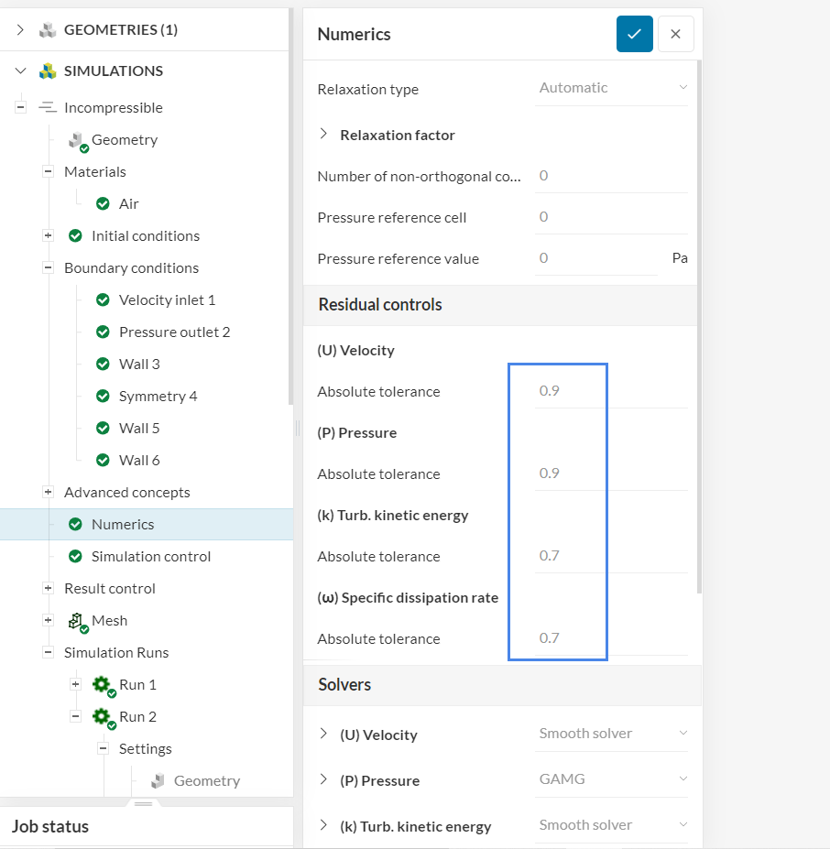This screenshot has height=849, width=830.
Task: Select Pressure outlet 2 boundary condition
Action: (x=174, y=332)
